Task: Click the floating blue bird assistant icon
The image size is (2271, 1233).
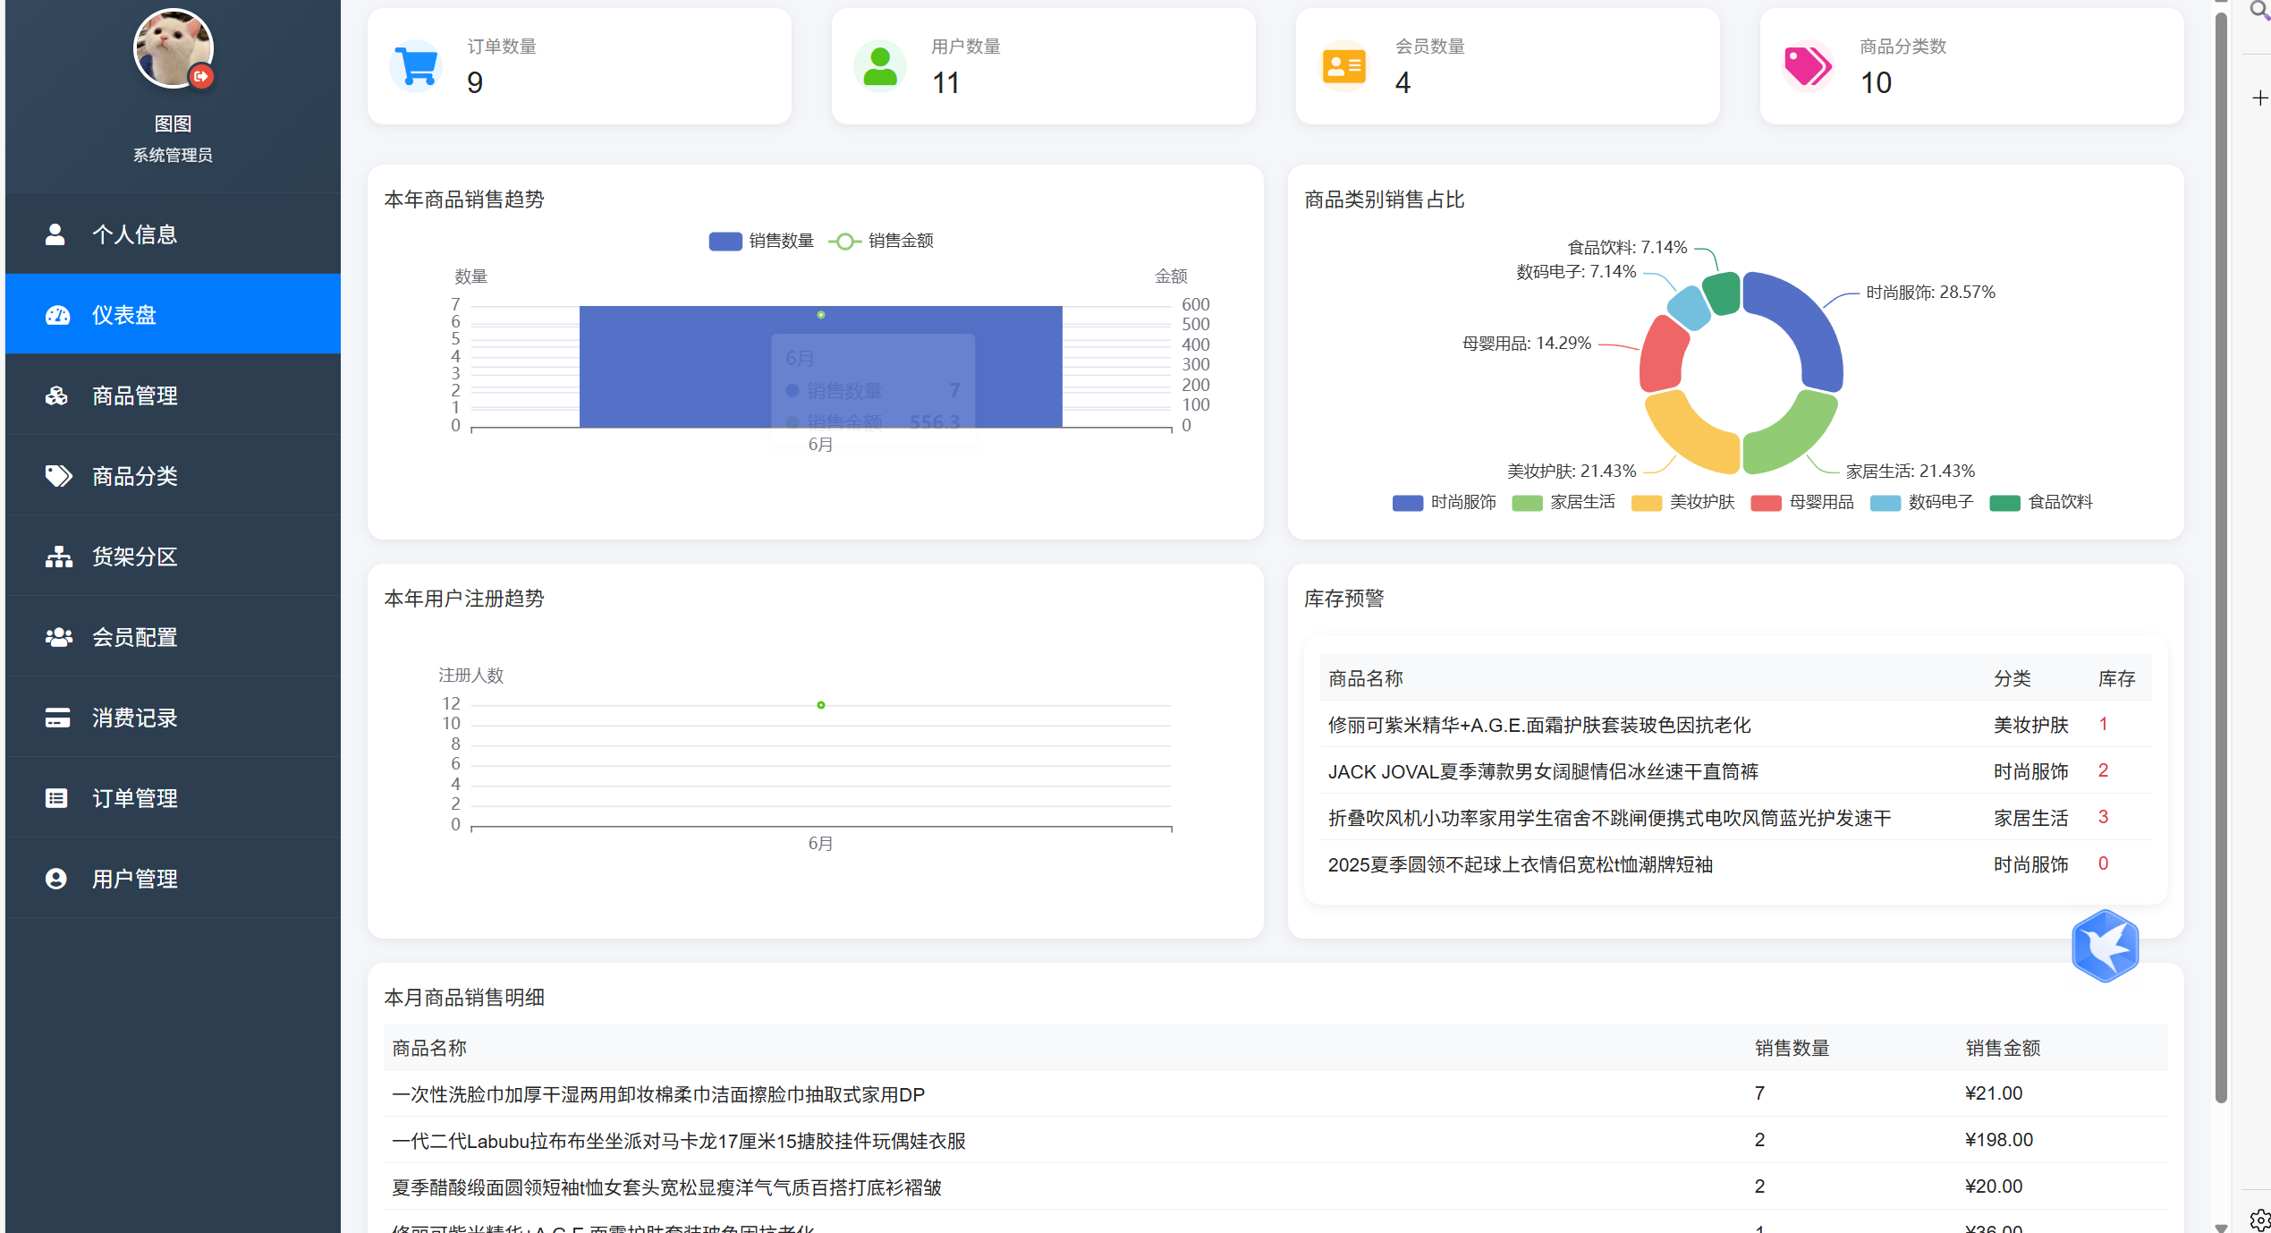Action: pos(2105,946)
